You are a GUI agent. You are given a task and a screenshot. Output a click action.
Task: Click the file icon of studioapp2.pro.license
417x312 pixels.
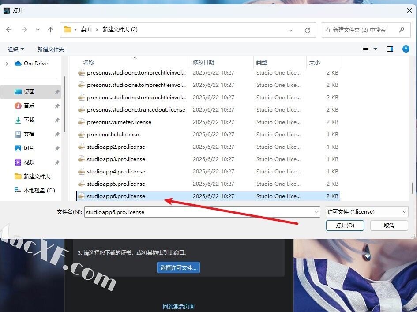pyautogui.click(x=81, y=147)
